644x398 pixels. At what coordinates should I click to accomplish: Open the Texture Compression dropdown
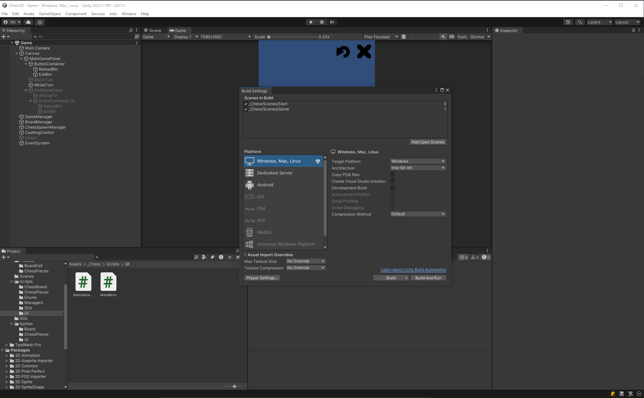click(x=306, y=268)
